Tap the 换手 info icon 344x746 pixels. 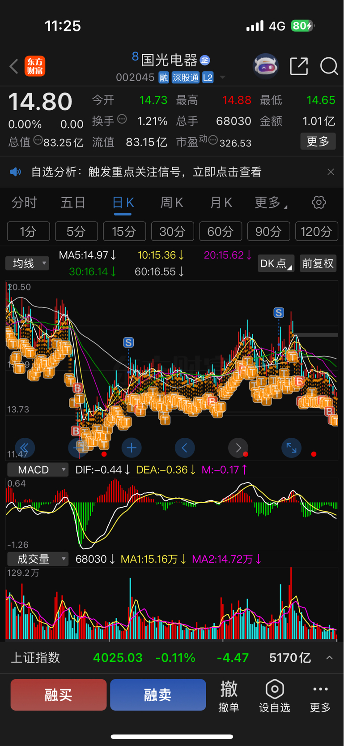pyautogui.click(x=122, y=119)
